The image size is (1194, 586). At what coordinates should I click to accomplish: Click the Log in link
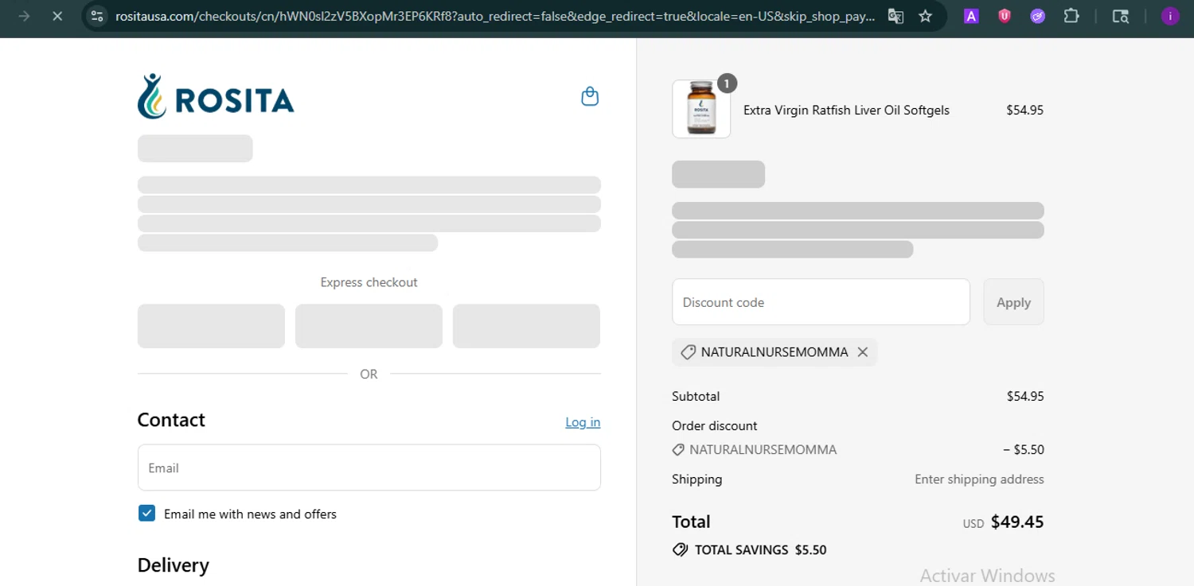583,422
